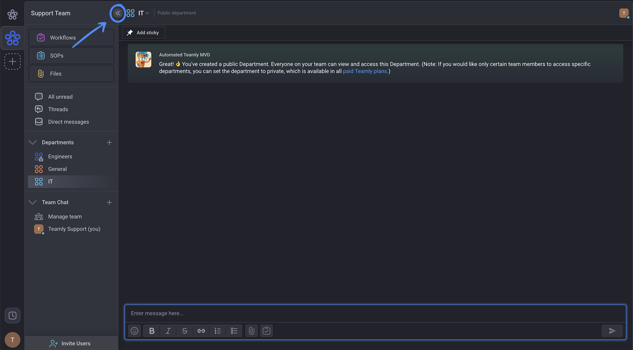Click Add sticky button
The height and width of the screenshot is (350, 633).
click(x=144, y=33)
